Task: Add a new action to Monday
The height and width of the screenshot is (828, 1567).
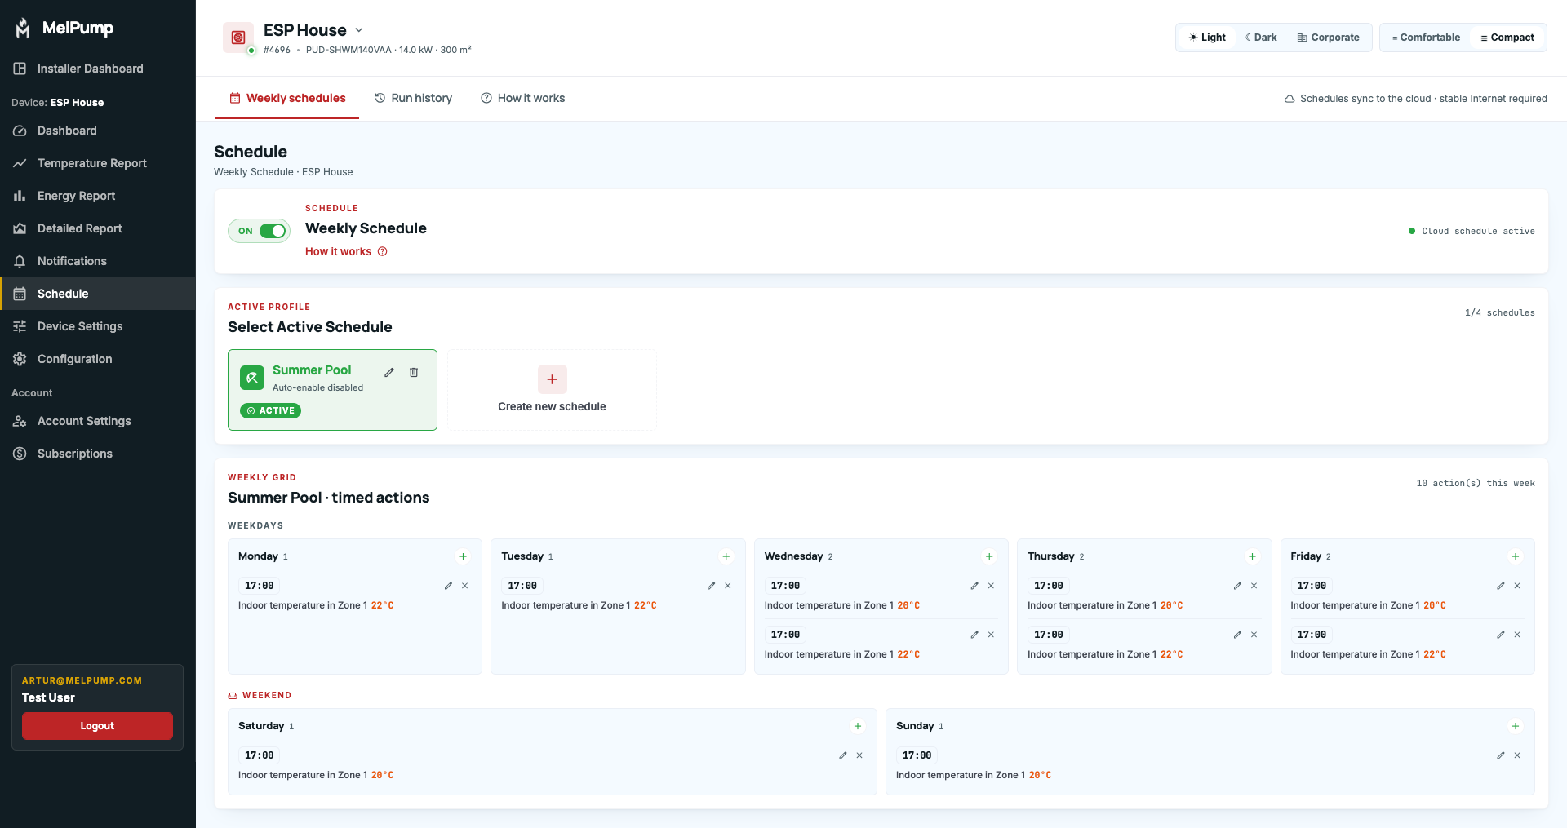Action: (463, 556)
